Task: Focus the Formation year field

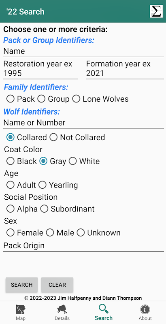Action: pyautogui.click(x=125, y=69)
